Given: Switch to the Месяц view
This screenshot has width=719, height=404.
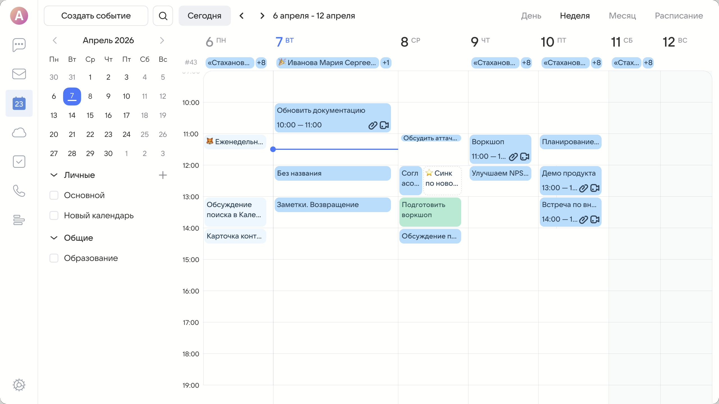Looking at the screenshot, I should pyautogui.click(x=622, y=16).
